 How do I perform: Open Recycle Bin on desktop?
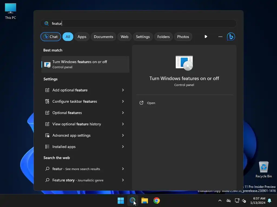coord(263,170)
